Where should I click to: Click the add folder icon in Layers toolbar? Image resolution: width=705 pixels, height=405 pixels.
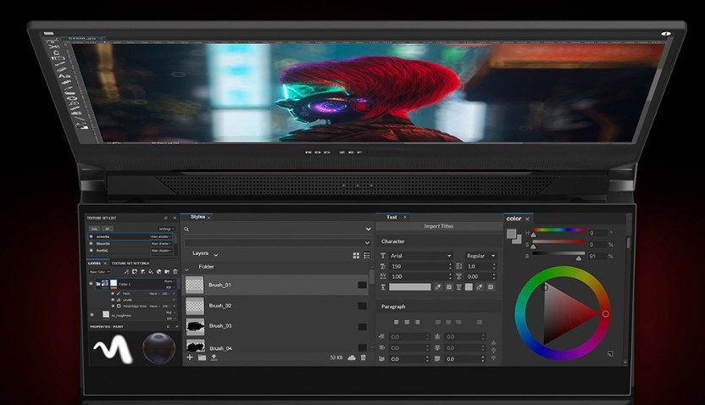[x=167, y=271]
